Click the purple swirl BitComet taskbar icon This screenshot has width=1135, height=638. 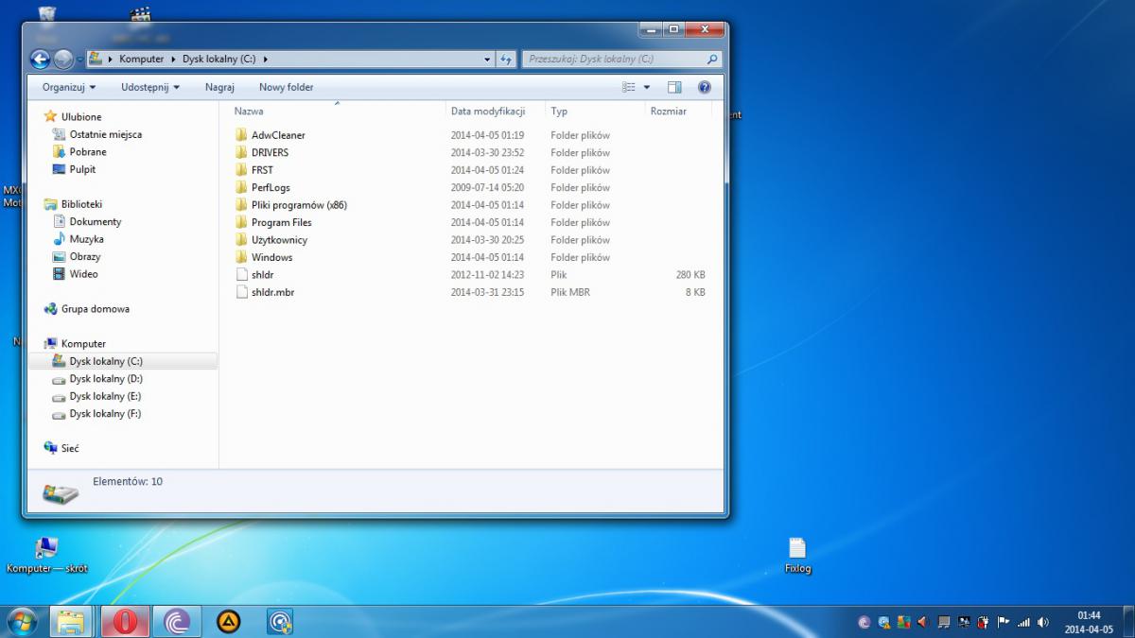coord(176,621)
